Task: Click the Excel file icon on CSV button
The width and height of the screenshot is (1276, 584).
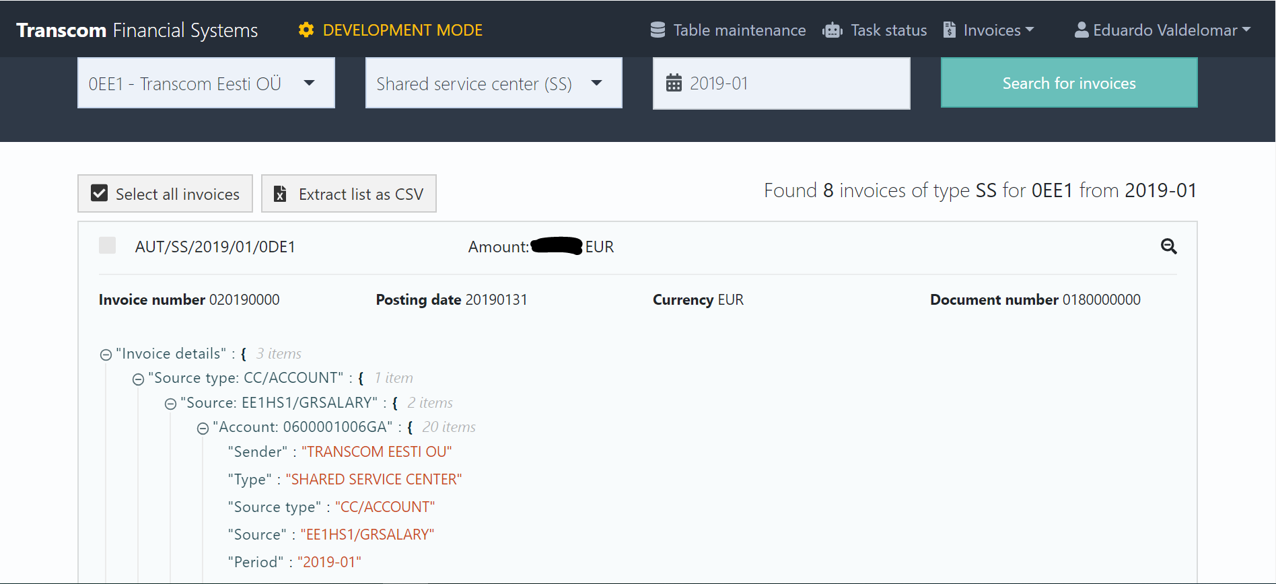Action: (280, 194)
